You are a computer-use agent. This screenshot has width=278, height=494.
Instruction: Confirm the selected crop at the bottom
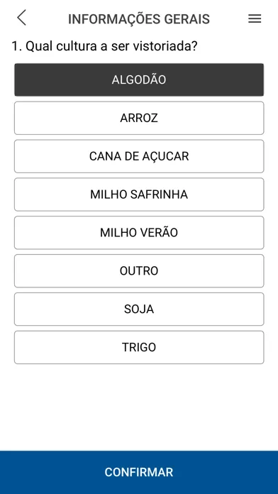tap(139, 472)
